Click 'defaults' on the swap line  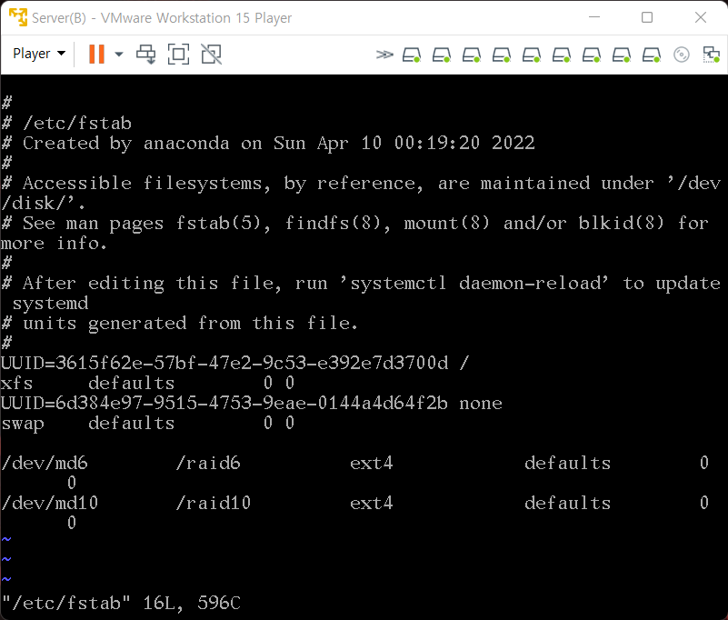coord(132,423)
